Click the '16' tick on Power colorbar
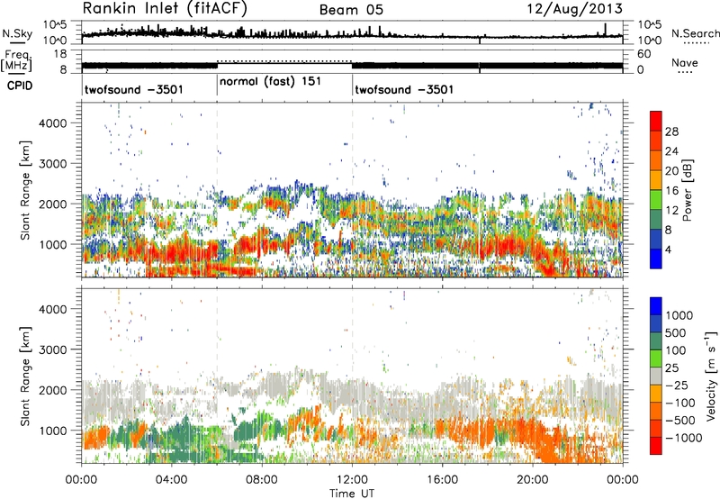 tap(671, 191)
